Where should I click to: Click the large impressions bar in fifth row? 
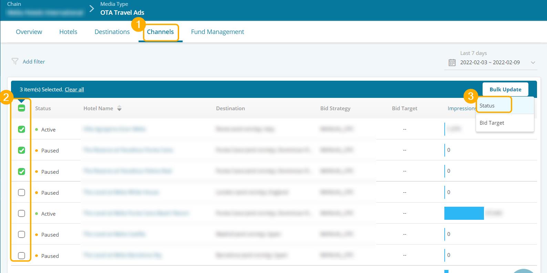[x=464, y=213]
